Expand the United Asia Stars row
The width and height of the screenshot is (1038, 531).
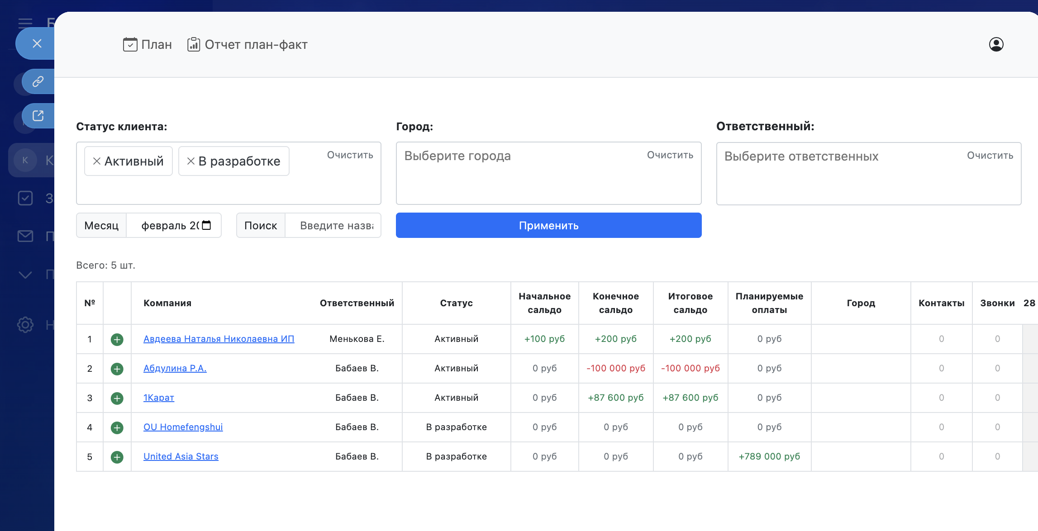tap(117, 457)
